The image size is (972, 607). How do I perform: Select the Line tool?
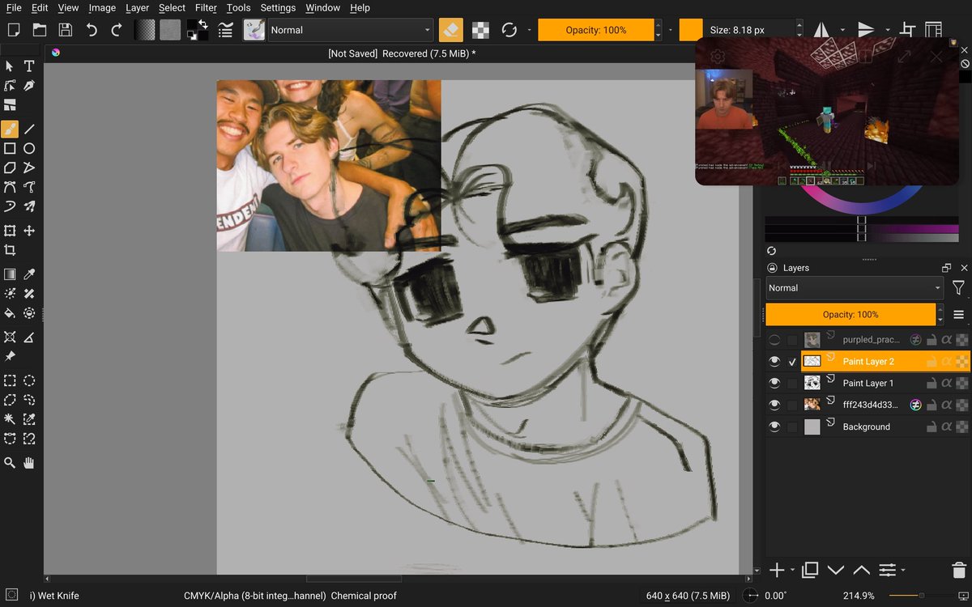click(29, 129)
